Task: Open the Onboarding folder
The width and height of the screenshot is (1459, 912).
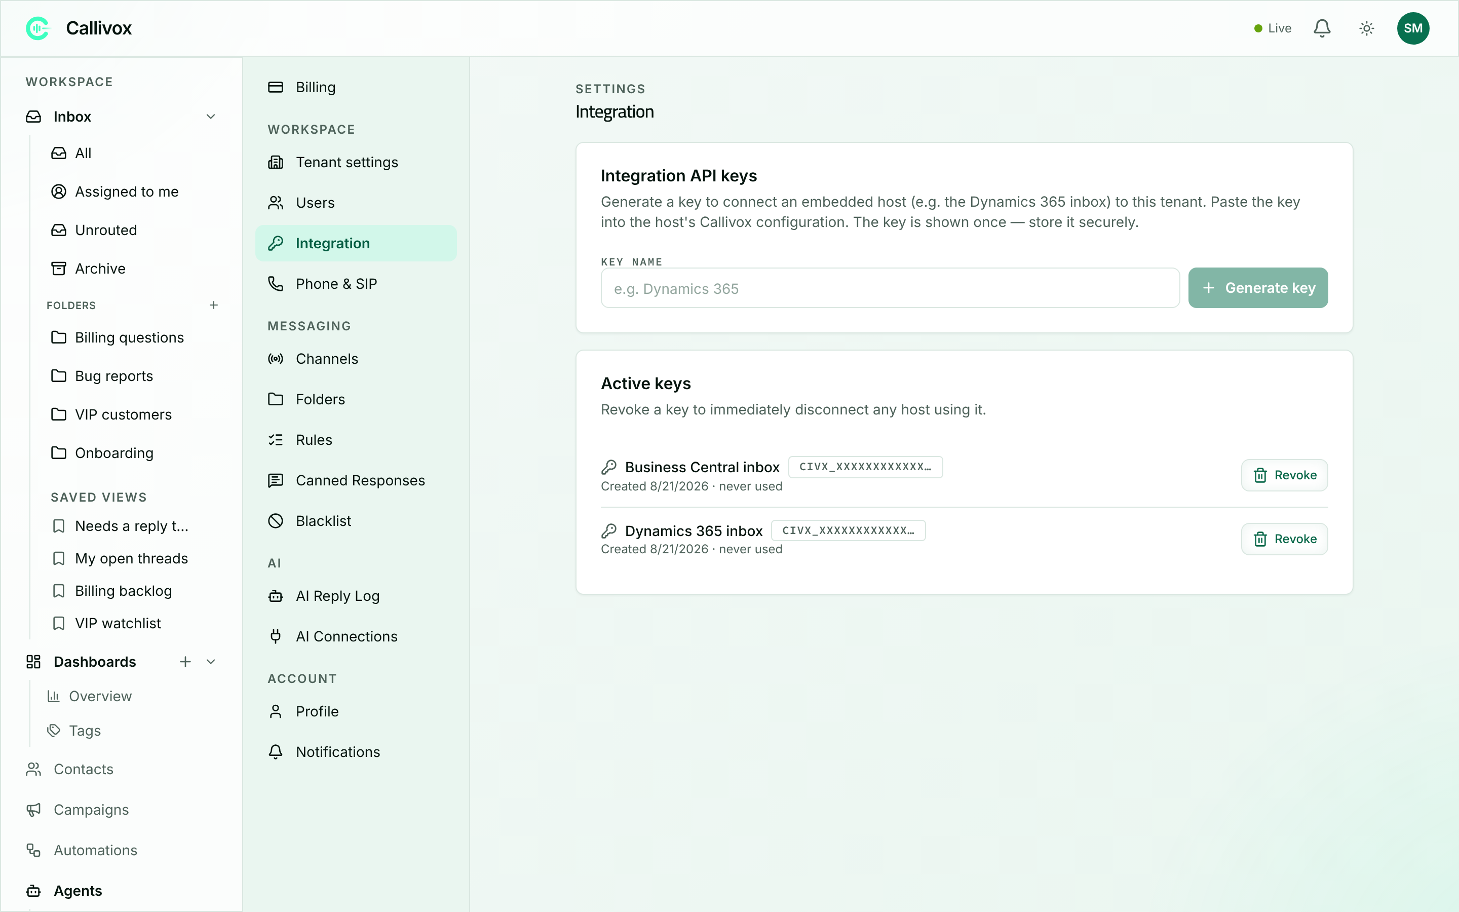Action: coord(134,453)
